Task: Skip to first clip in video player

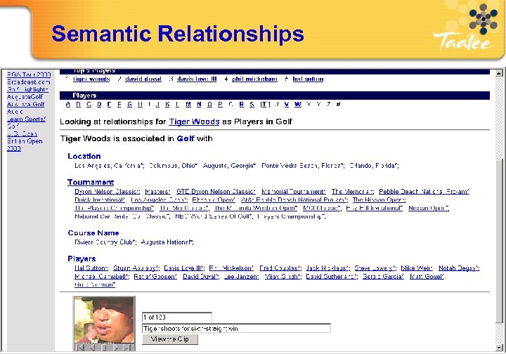Action: click(x=80, y=348)
